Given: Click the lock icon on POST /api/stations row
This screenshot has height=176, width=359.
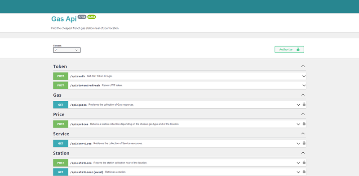Looking at the screenshot, I should [x=304, y=163].
